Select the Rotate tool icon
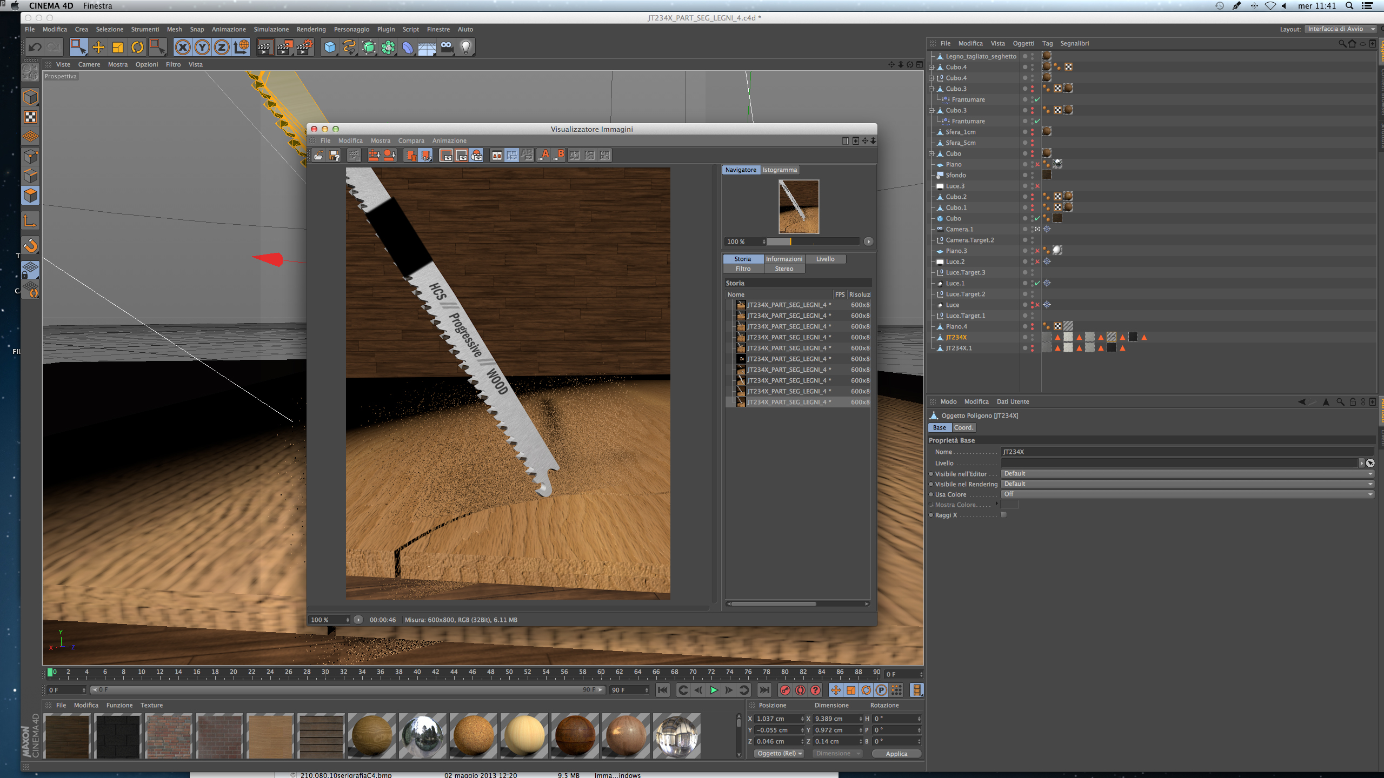This screenshot has height=778, width=1384. coord(137,48)
